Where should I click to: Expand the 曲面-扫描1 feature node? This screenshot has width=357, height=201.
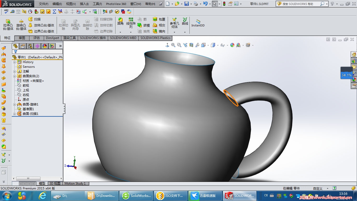click(x=15, y=114)
